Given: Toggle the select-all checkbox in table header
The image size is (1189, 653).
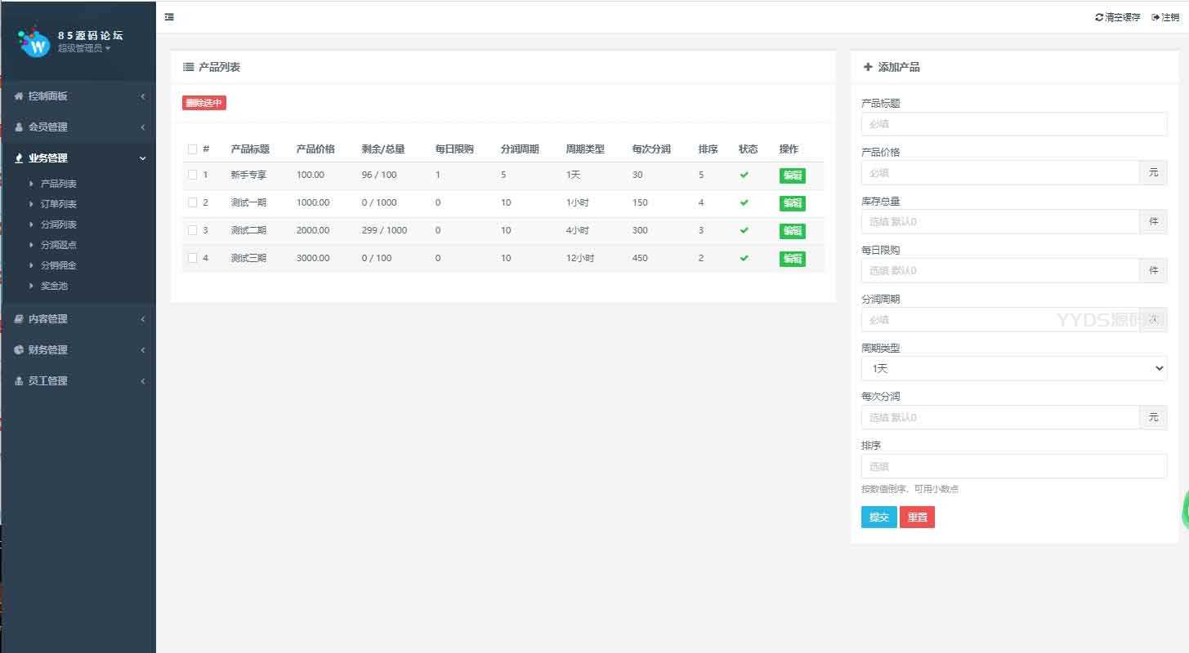Looking at the screenshot, I should (192, 149).
